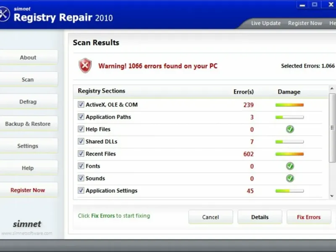Click Register Now in the top bar

pos(305,23)
